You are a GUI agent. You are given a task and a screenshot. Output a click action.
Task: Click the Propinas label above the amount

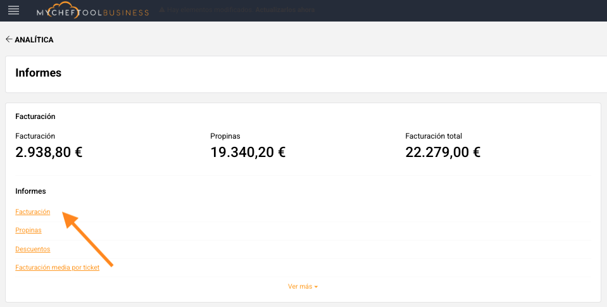click(225, 136)
